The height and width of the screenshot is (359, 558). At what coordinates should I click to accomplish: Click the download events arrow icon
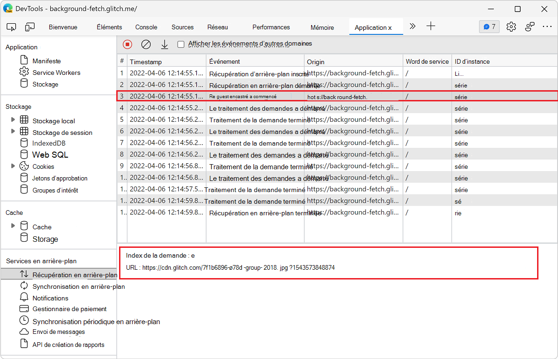pos(164,44)
